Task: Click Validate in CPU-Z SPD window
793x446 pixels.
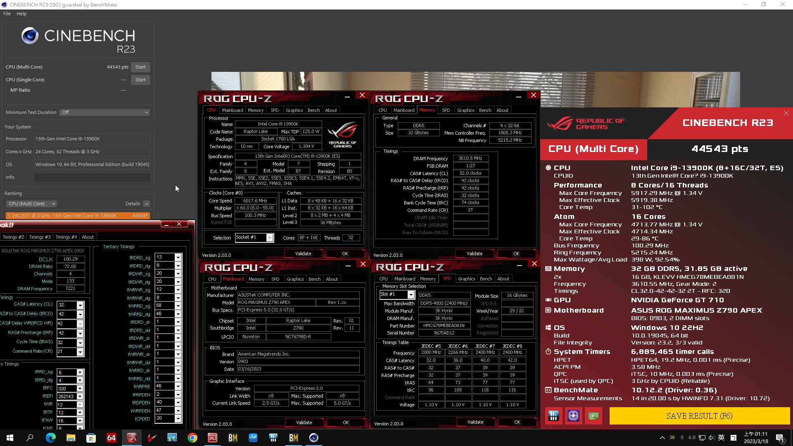Action: pyautogui.click(x=475, y=422)
